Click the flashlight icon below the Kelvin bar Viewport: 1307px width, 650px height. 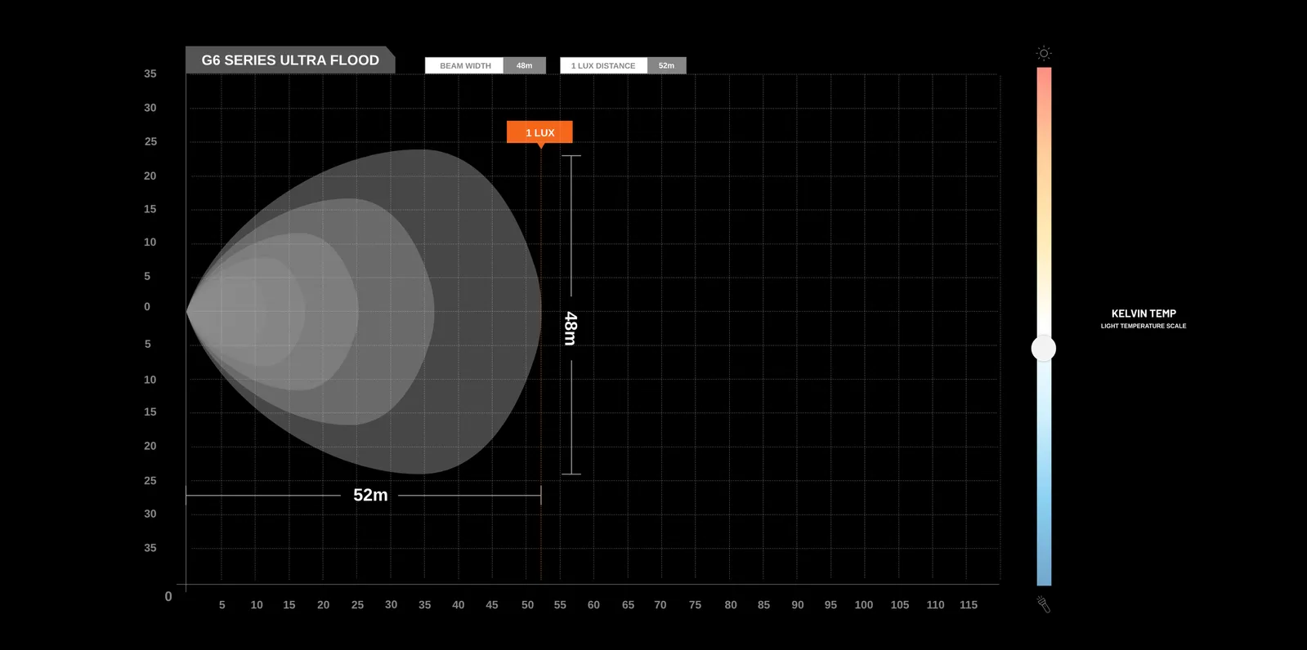click(x=1044, y=604)
